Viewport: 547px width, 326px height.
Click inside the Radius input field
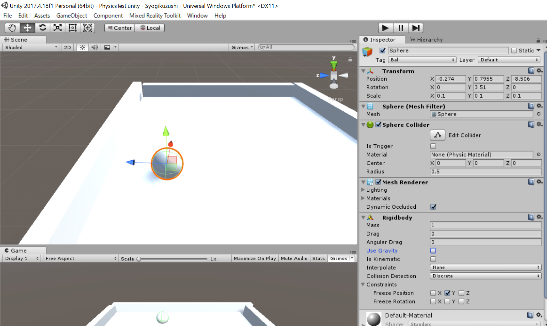(x=485, y=171)
